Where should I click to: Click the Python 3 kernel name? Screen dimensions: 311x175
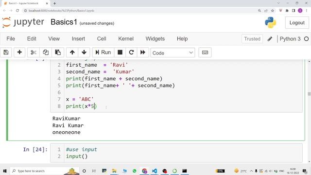290,39
